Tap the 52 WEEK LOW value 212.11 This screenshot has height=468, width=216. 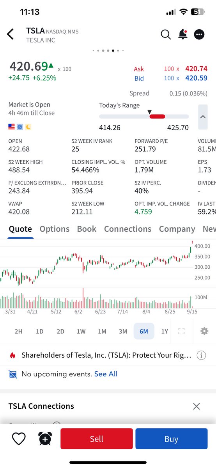(82, 211)
